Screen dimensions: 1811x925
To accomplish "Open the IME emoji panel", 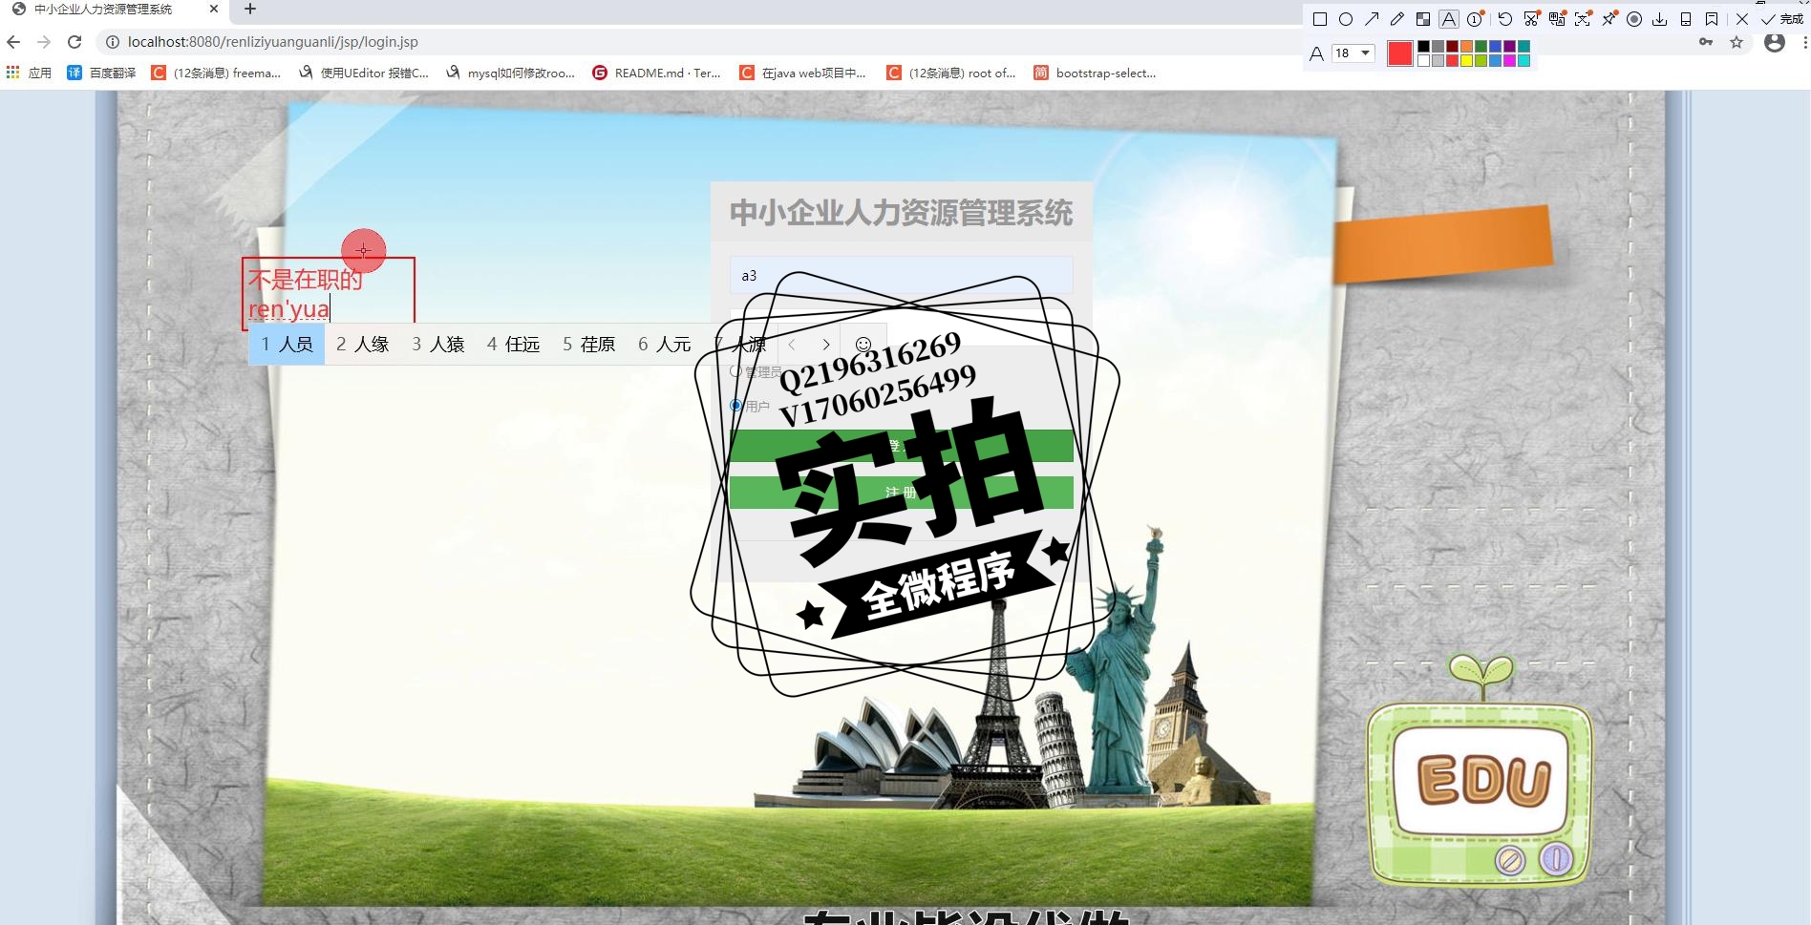I will pyautogui.click(x=863, y=345).
